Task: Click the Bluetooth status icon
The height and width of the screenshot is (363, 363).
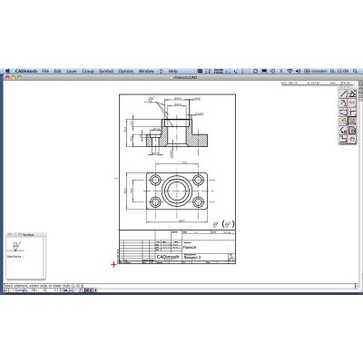Action: [x=281, y=71]
